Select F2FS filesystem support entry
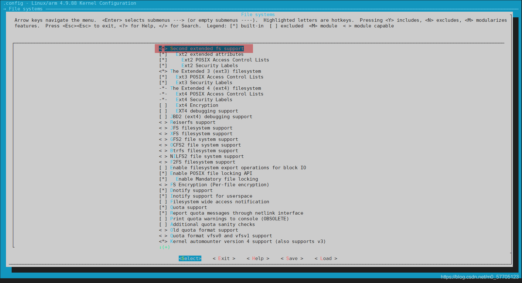Screen dimensions: 522x283 click(197, 162)
